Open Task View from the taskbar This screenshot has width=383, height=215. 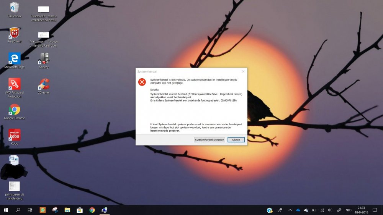click(30, 210)
